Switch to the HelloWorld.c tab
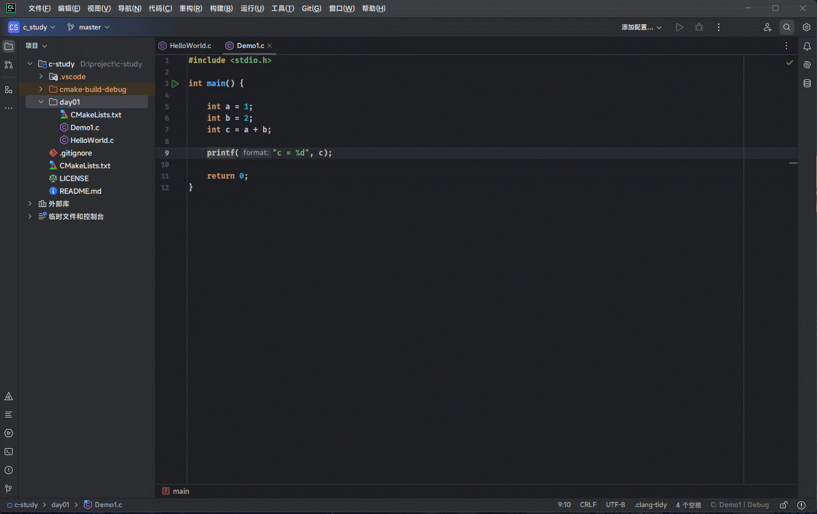This screenshot has height=514, width=817. click(x=190, y=46)
